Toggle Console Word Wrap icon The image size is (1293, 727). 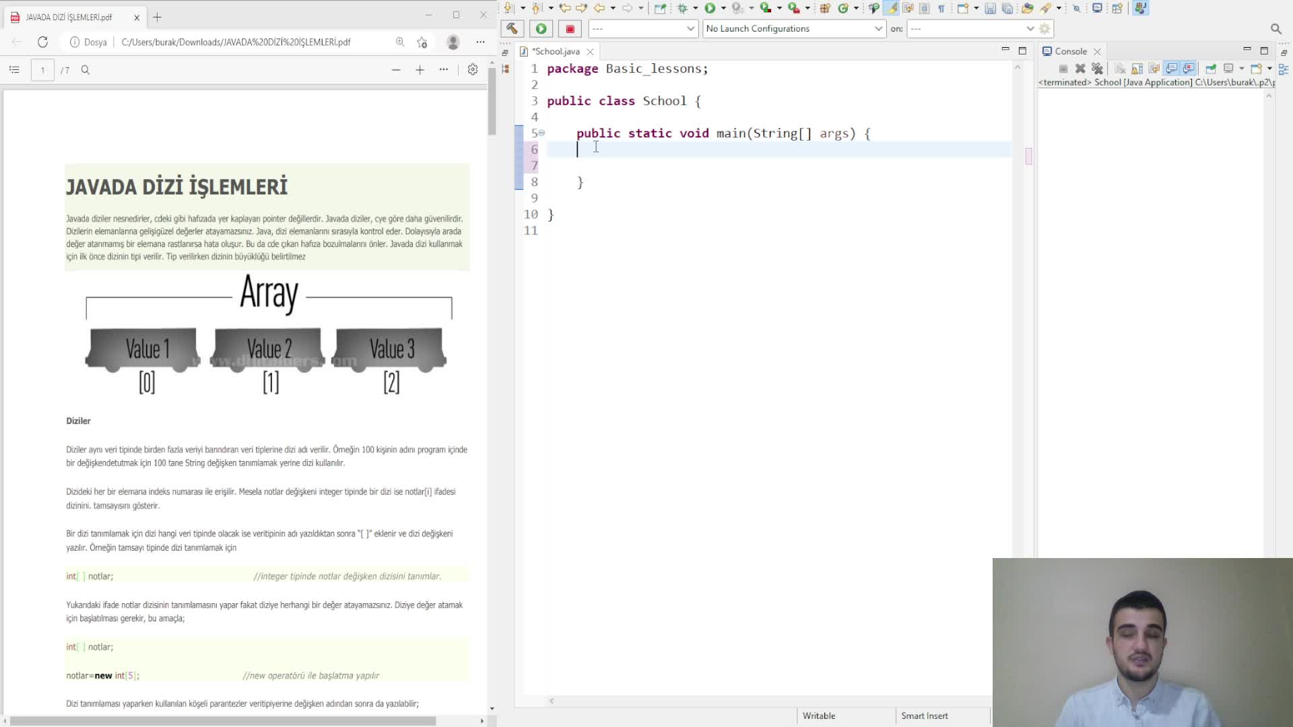tap(1154, 69)
